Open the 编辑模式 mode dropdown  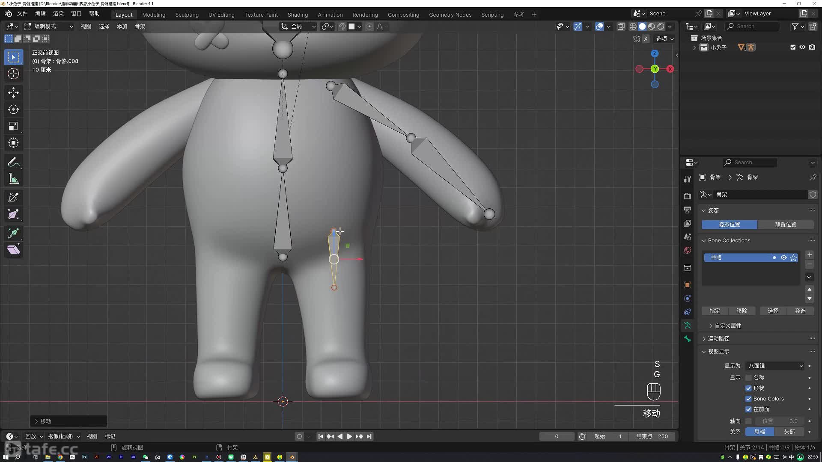coord(48,27)
